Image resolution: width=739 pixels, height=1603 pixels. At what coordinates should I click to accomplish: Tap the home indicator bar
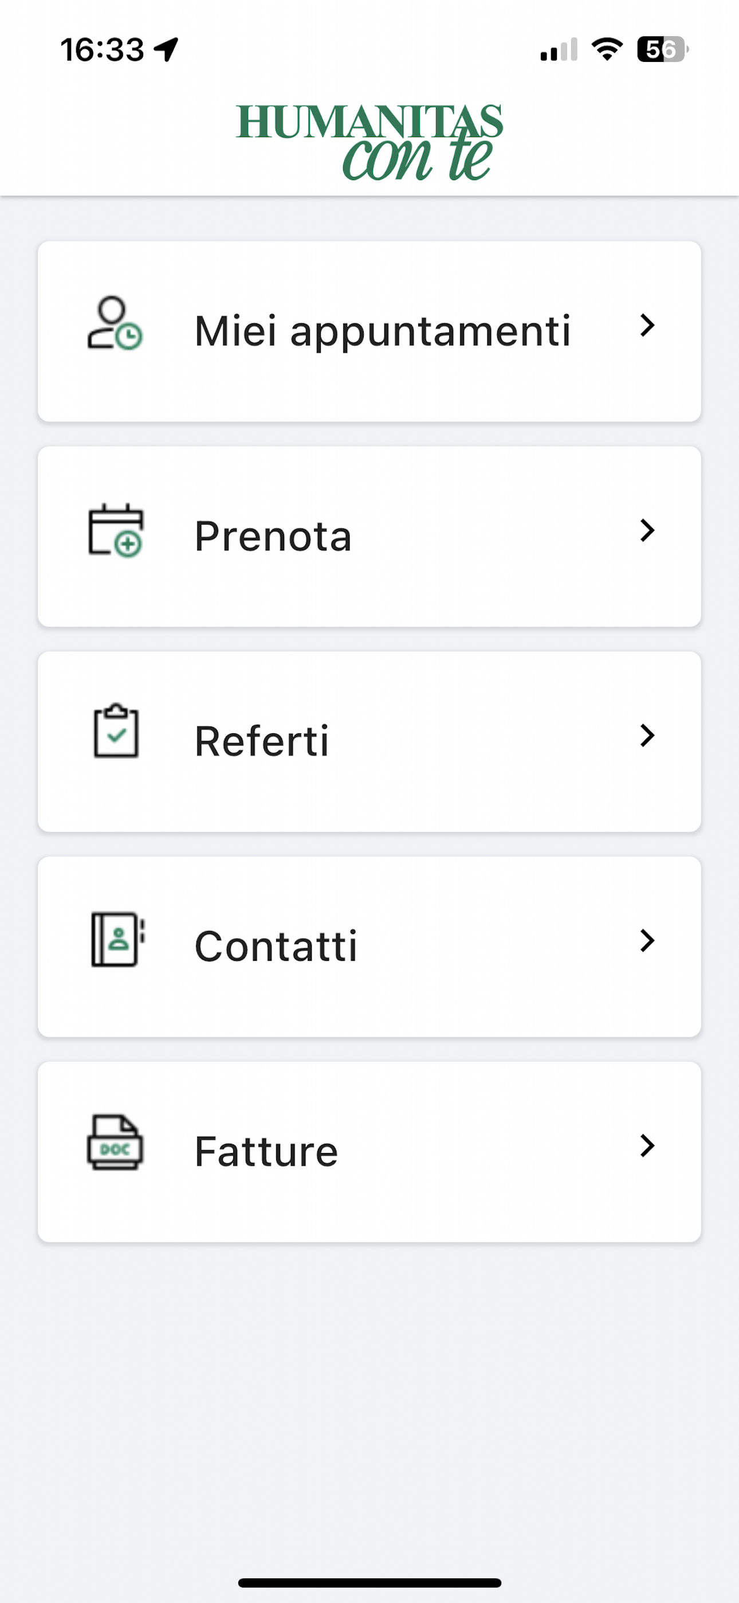(x=369, y=1582)
